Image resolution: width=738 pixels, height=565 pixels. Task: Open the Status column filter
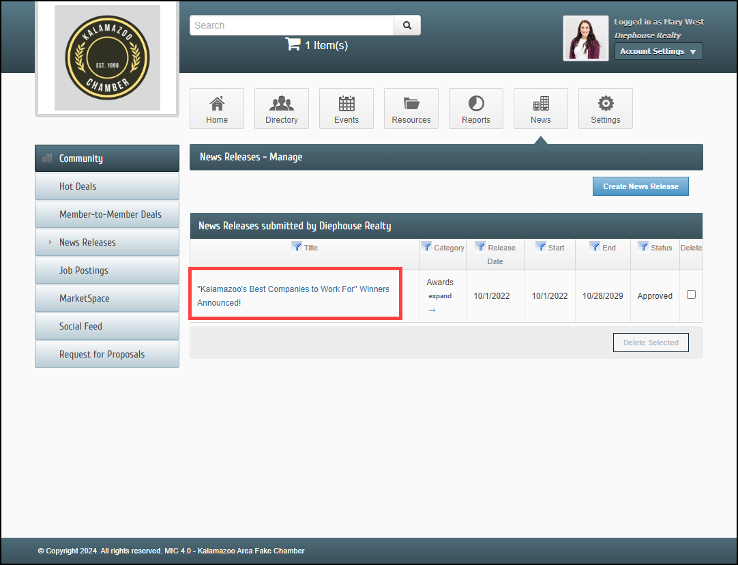tap(643, 247)
